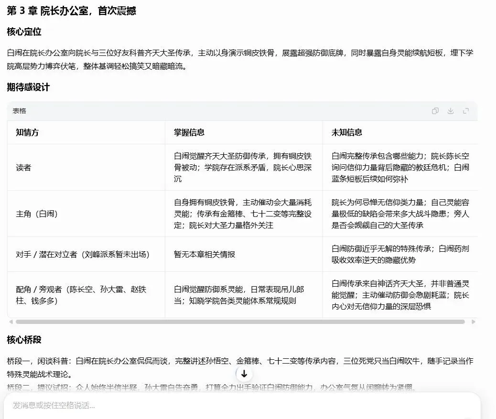Click the 核心定位 heading
Viewport: 496px width, 419px height.
tap(24, 32)
